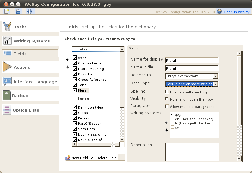
Task: Click the open project toolbar icon
Action: click(x=18, y=11)
